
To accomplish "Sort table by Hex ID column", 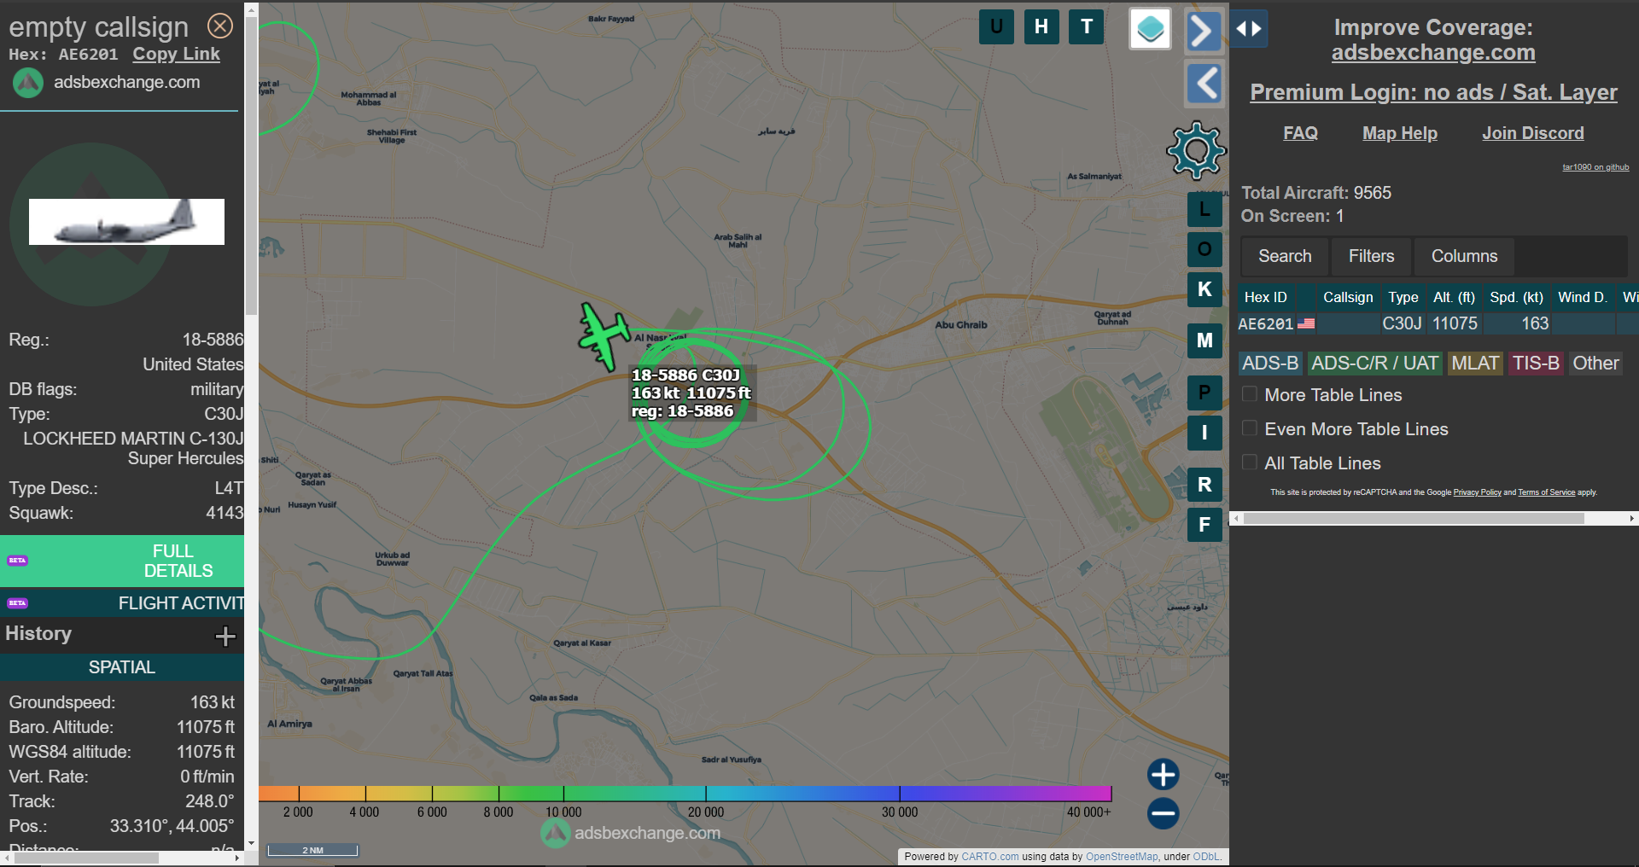I will (x=1265, y=297).
